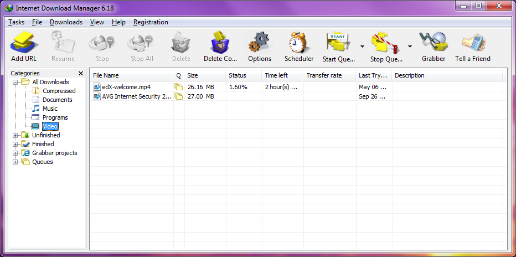Click the Tell a Friend icon
This screenshot has height=257, width=516.
pyautogui.click(x=474, y=43)
